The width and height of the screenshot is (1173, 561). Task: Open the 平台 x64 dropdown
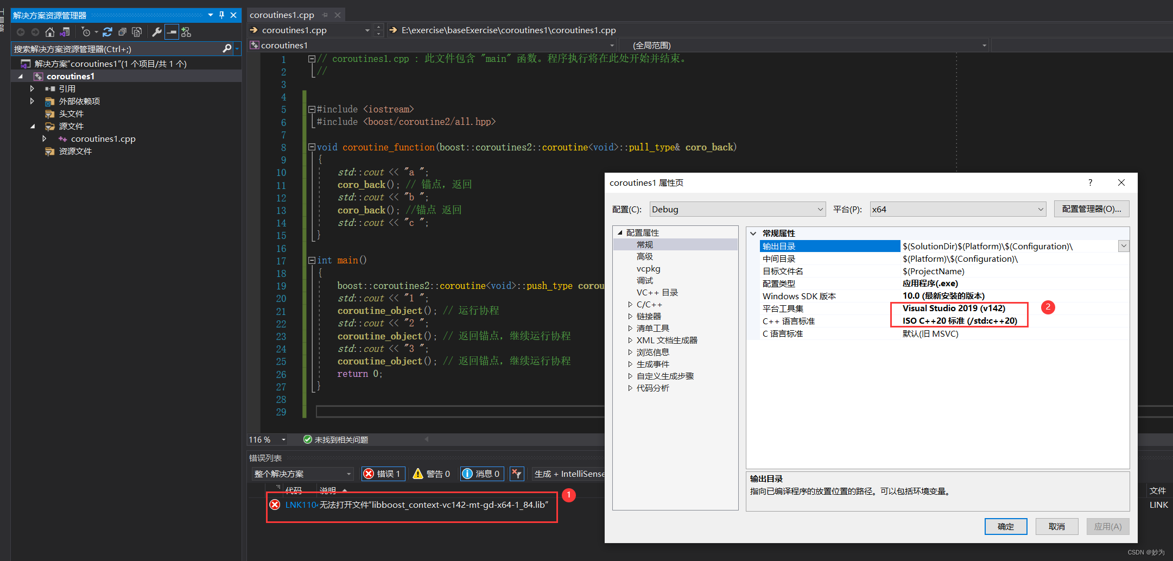click(x=958, y=209)
